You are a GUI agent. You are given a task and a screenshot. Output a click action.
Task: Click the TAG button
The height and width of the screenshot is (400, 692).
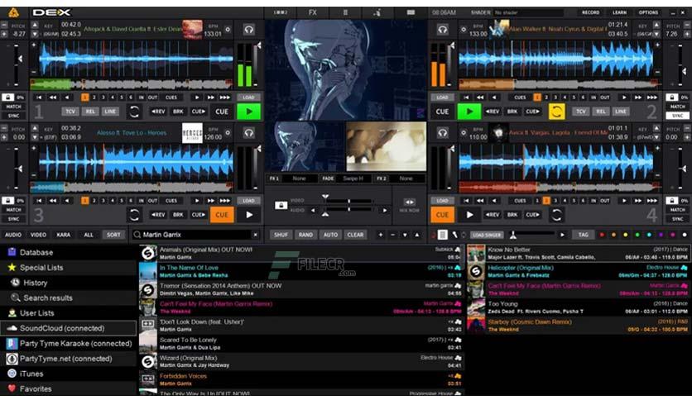[x=583, y=235]
